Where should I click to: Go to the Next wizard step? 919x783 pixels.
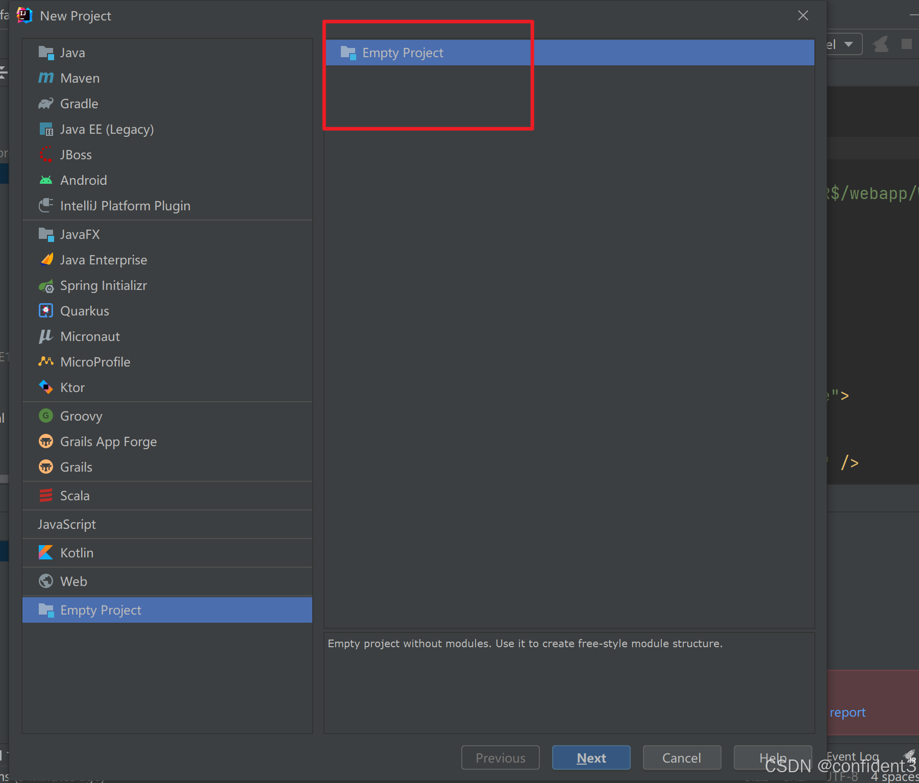point(591,757)
